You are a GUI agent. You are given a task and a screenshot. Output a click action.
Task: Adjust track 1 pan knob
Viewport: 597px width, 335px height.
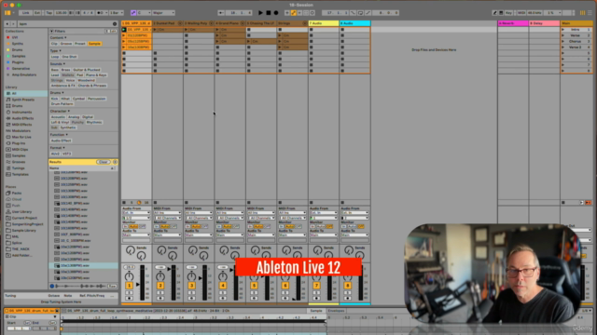click(x=129, y=276)
